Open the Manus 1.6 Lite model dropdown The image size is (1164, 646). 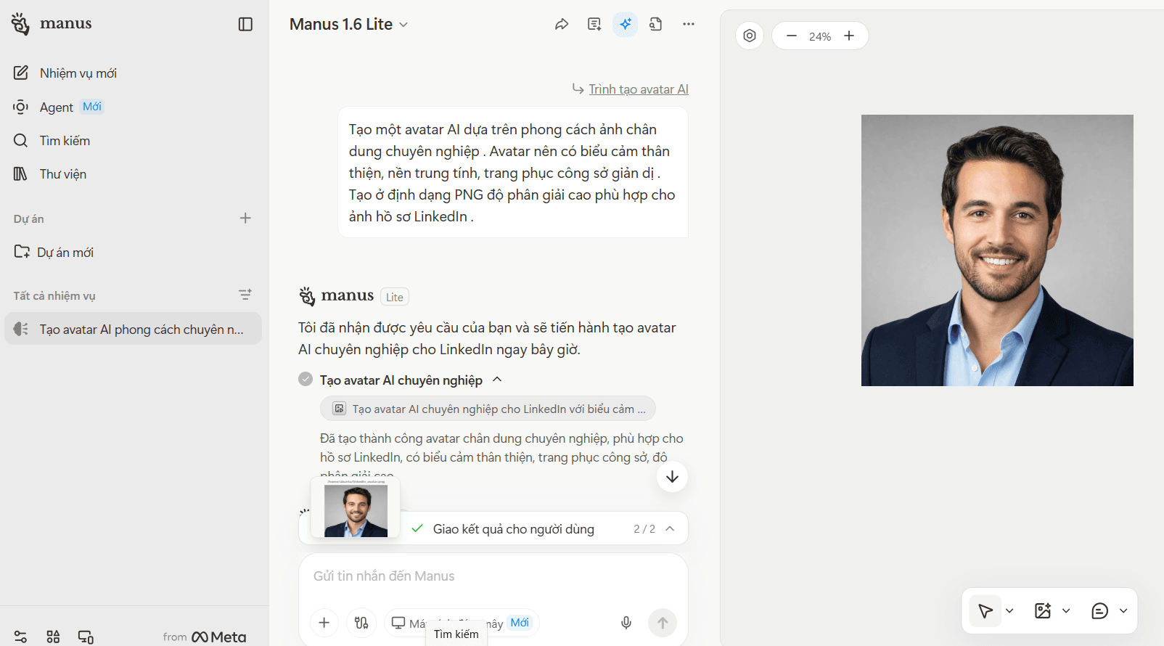349,24
